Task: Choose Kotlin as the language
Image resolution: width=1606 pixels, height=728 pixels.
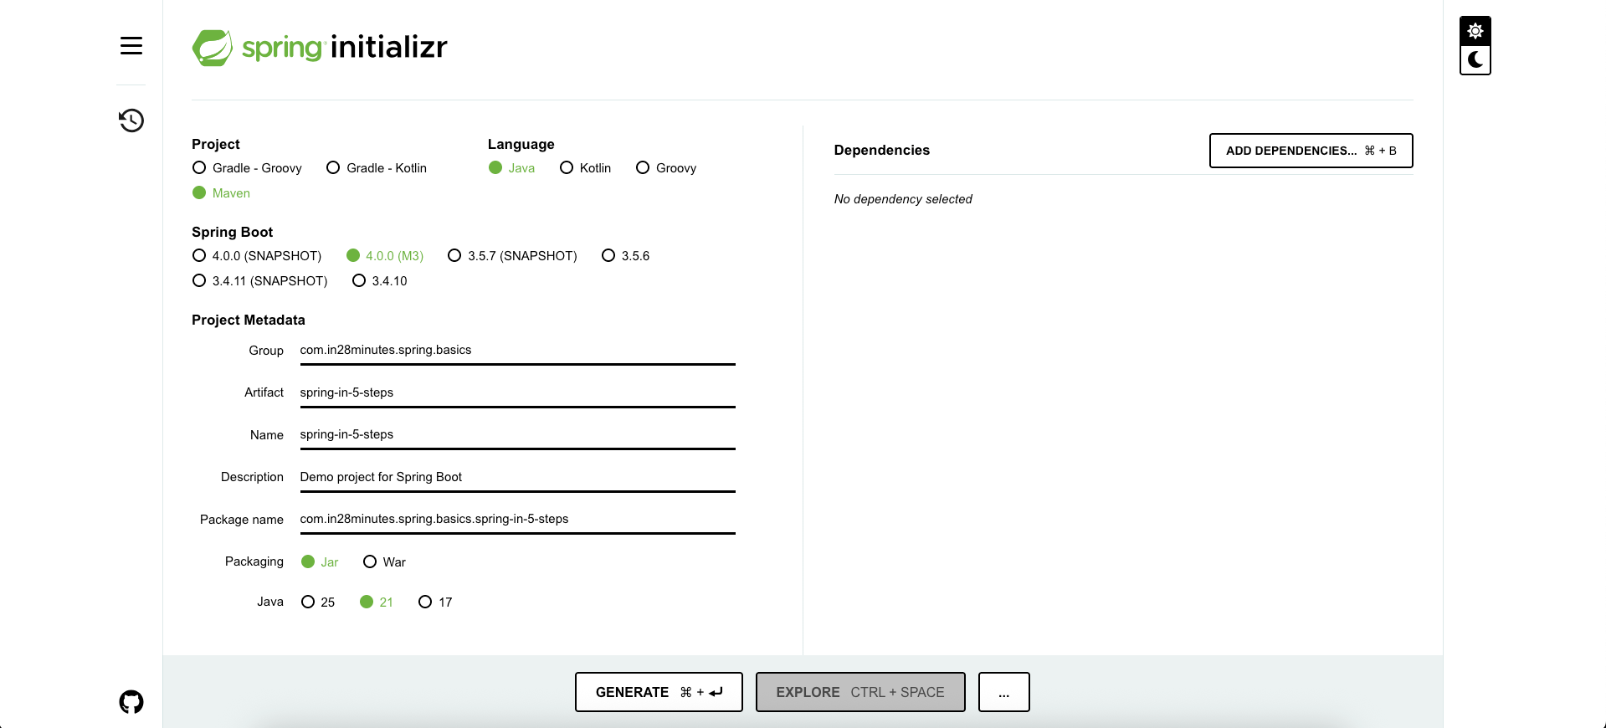Action: 586,168
